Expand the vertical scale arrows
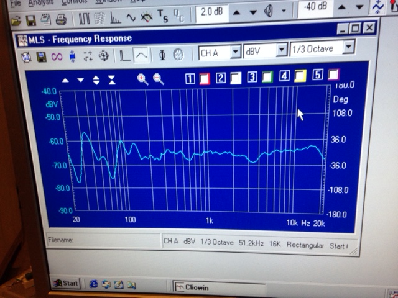The image size is (398, 298). pos(96,80)
